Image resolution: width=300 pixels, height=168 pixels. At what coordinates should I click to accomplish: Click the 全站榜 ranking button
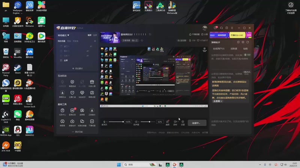(x=182, y=40)
